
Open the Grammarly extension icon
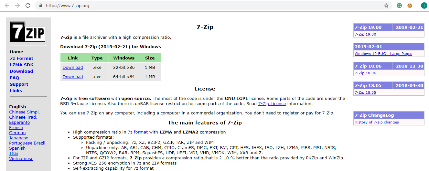399,5
